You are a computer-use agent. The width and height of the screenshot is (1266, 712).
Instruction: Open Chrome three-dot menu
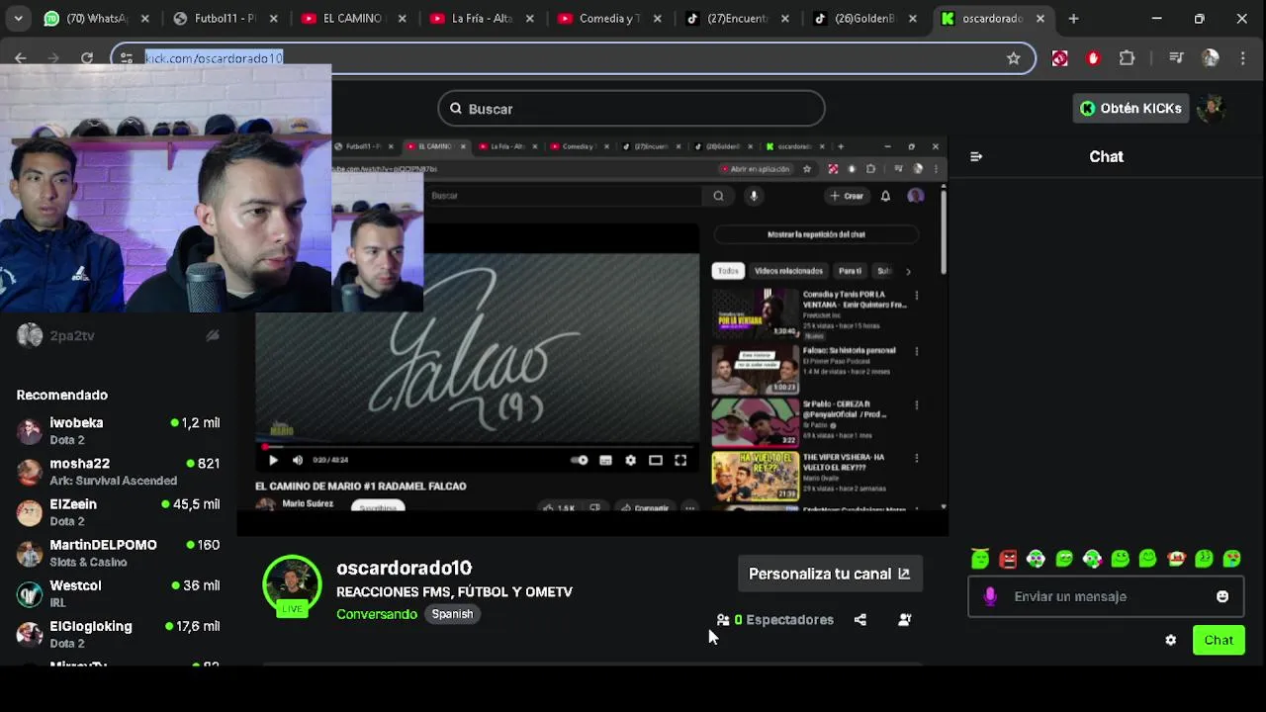coord(1242,58)
